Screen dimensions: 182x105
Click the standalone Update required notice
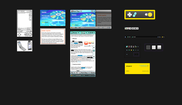pyautogui.click(x=53, y=36)
